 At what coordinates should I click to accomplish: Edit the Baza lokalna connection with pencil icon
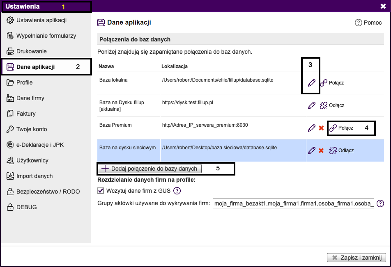312,83
